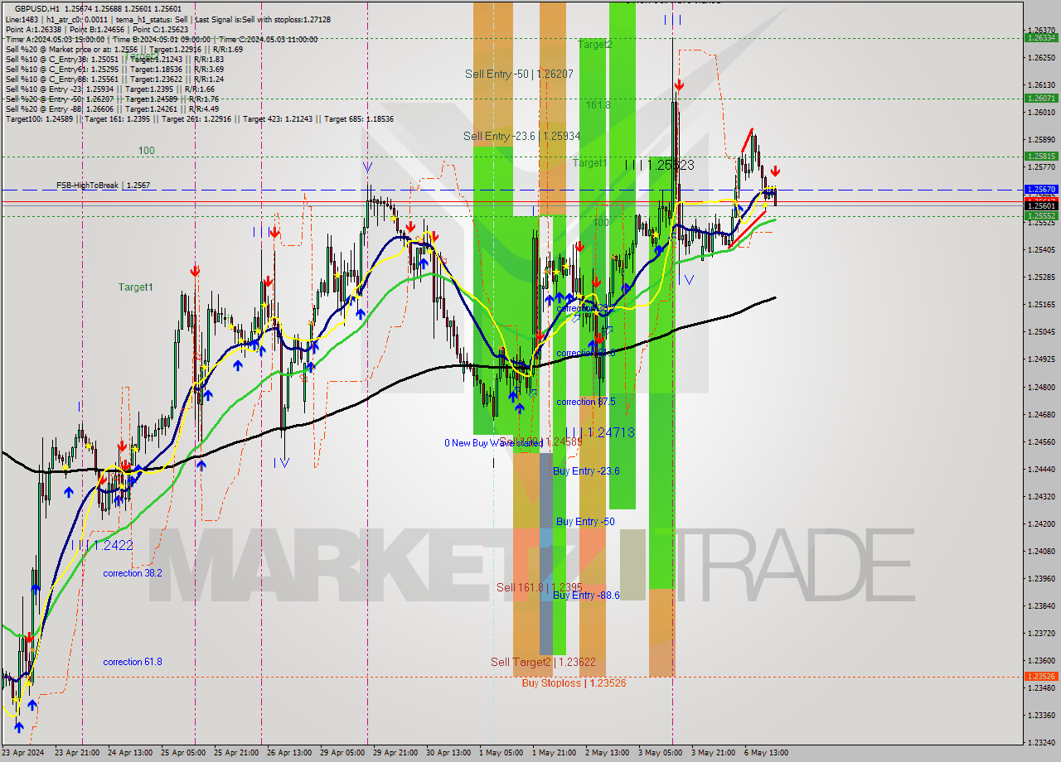Click the left-side green 'Target1' label

click(x=135, y=287)
